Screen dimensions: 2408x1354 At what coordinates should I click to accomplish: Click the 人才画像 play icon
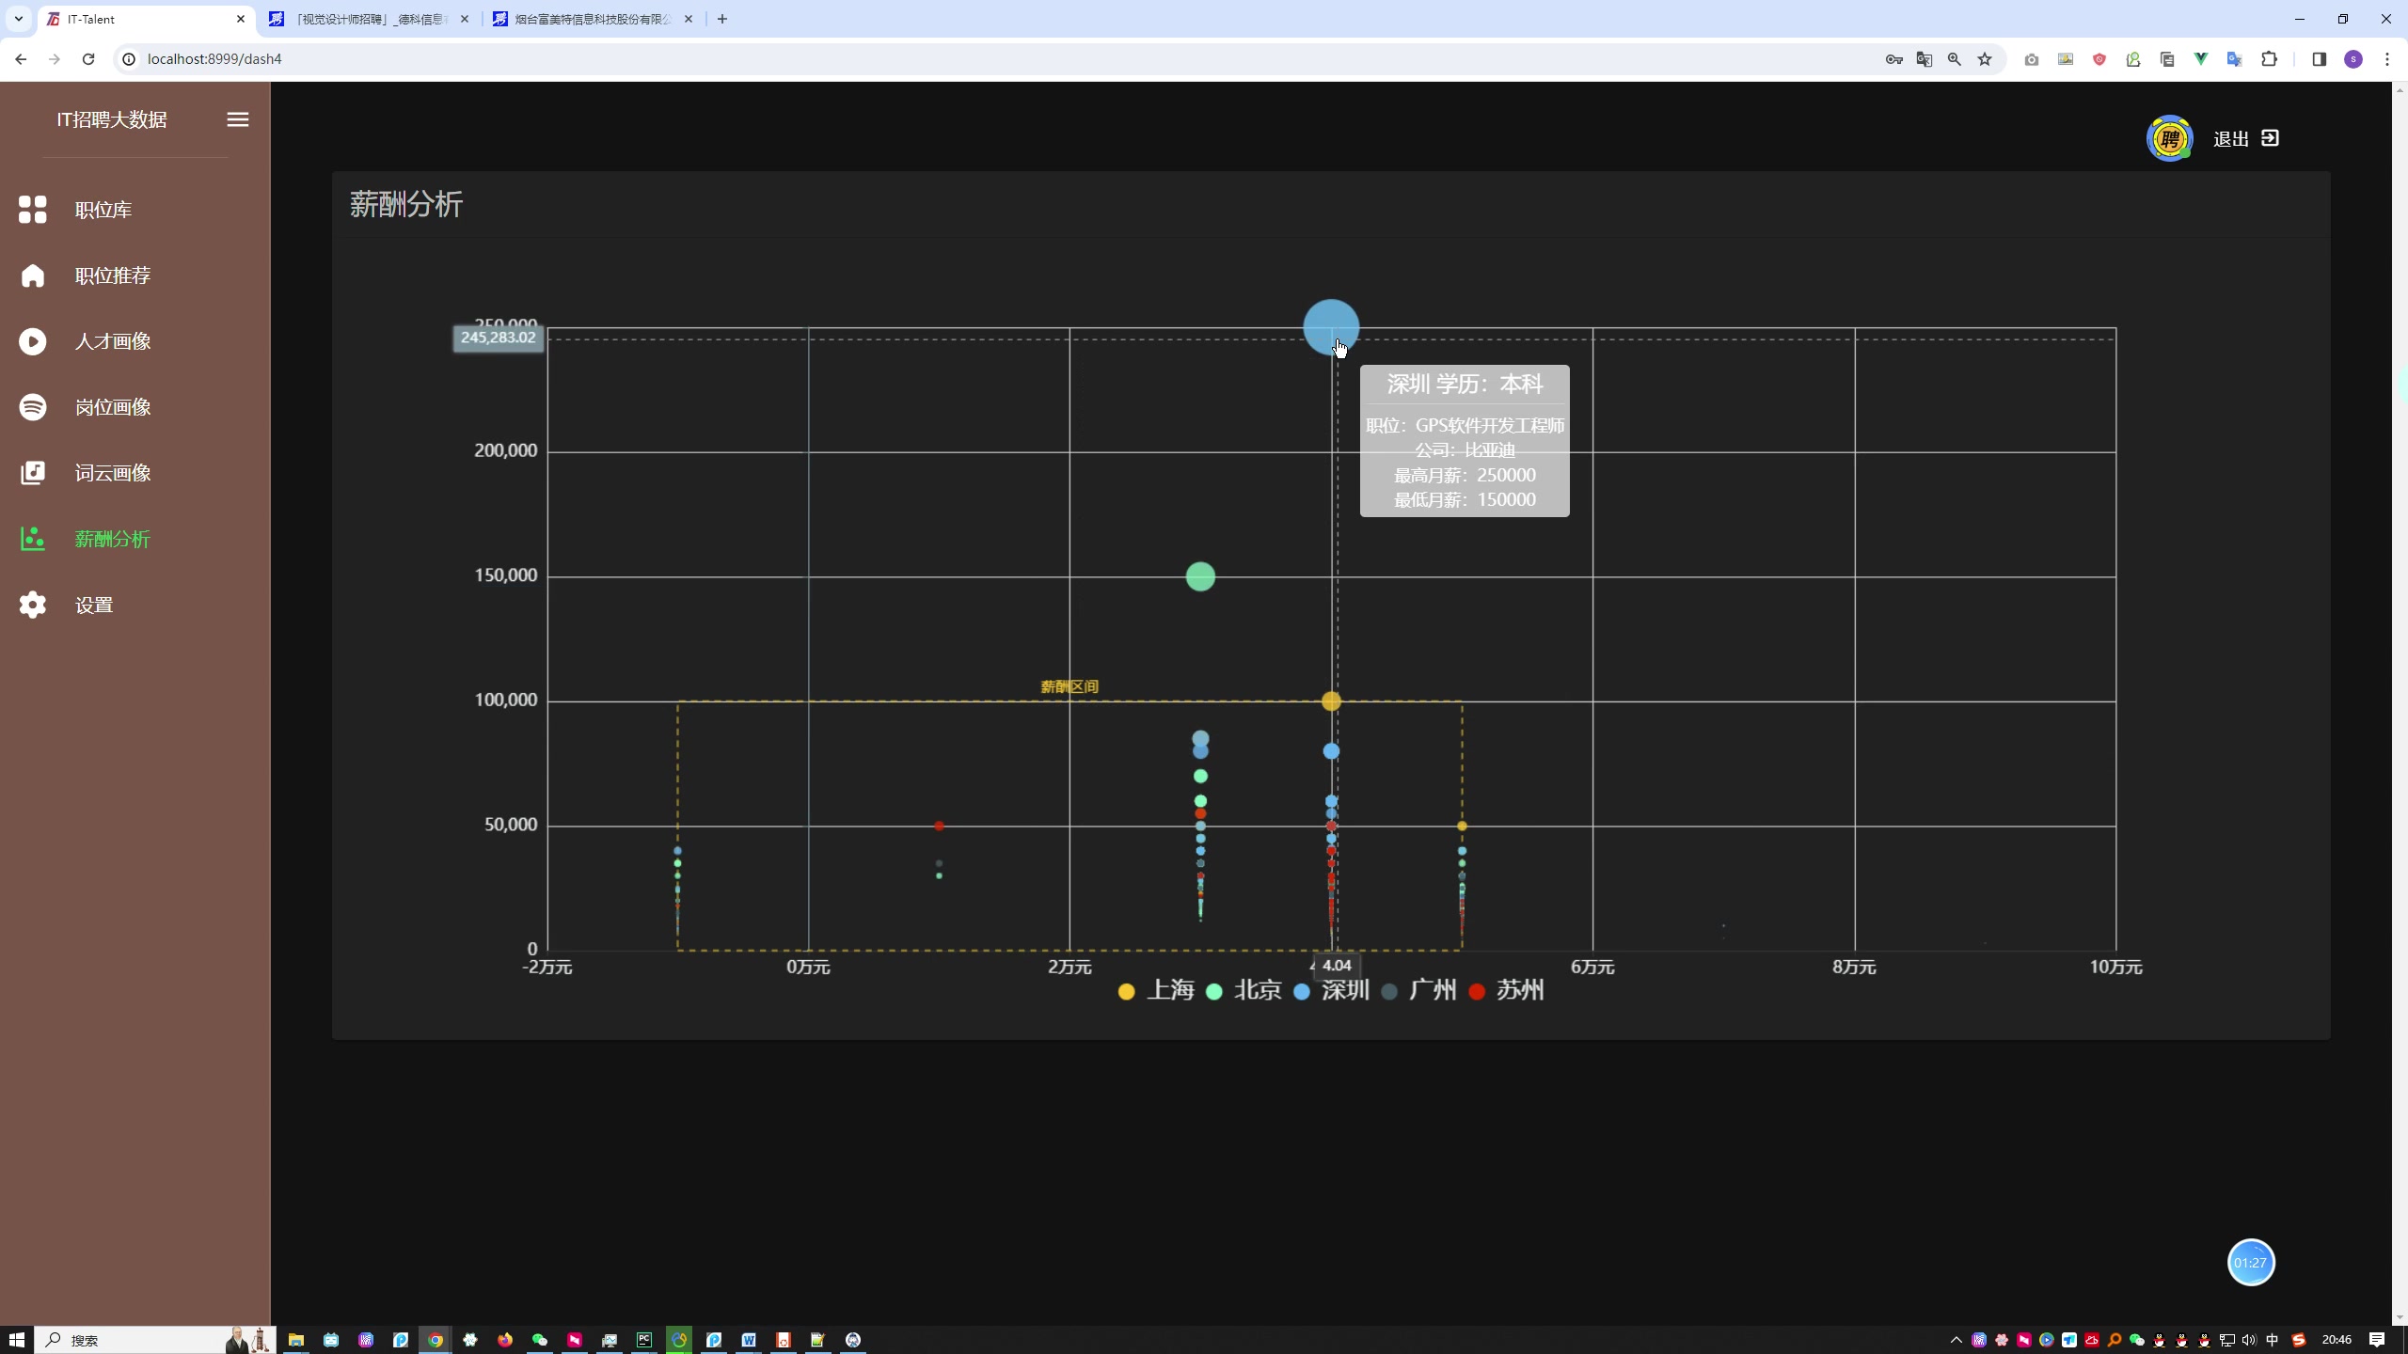click(x=33, y=341)
